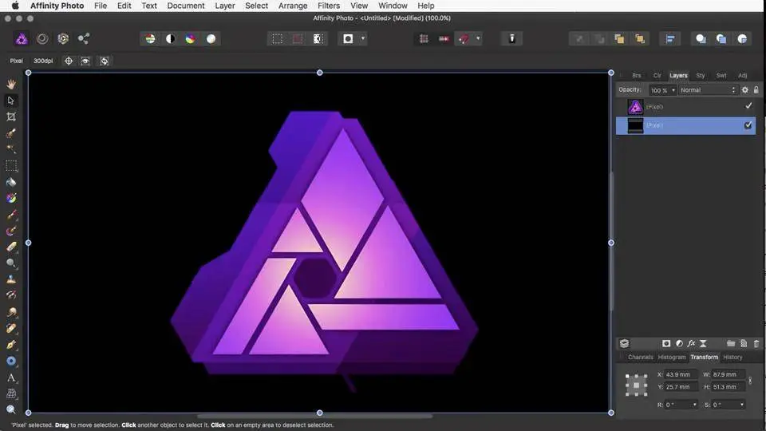Toggle visibility of the top Pixel layer
This screenshot has width=766, height=431.
coord(748,106)
